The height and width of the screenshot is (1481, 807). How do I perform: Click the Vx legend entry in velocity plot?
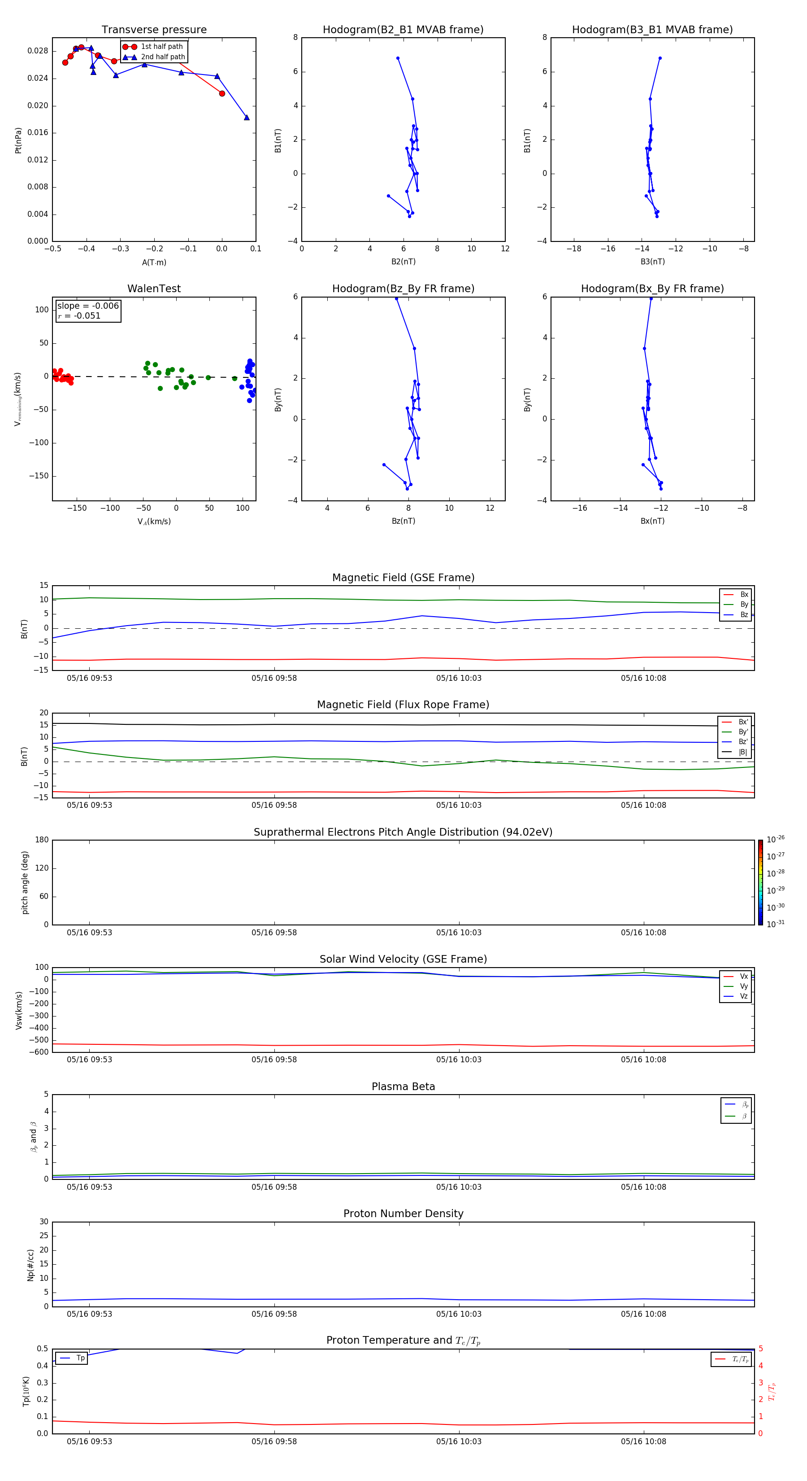pos(736,976)
